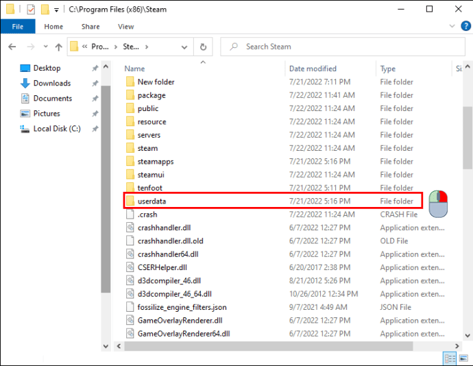Viewport: 473px width, 366px height.
Task: Click the horizontal scroll right arrow
Action: [x=457, y=346]
